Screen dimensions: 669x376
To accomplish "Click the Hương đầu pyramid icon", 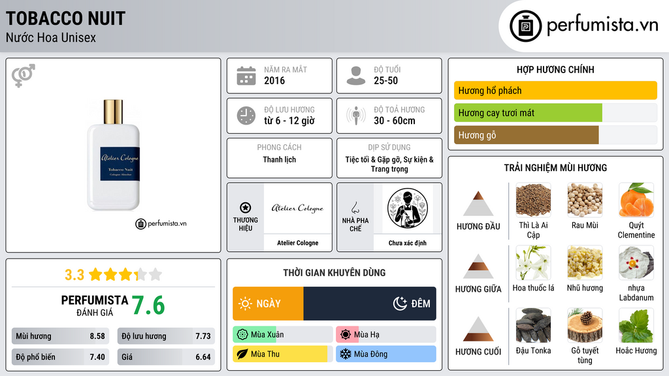I will [478, 204].
